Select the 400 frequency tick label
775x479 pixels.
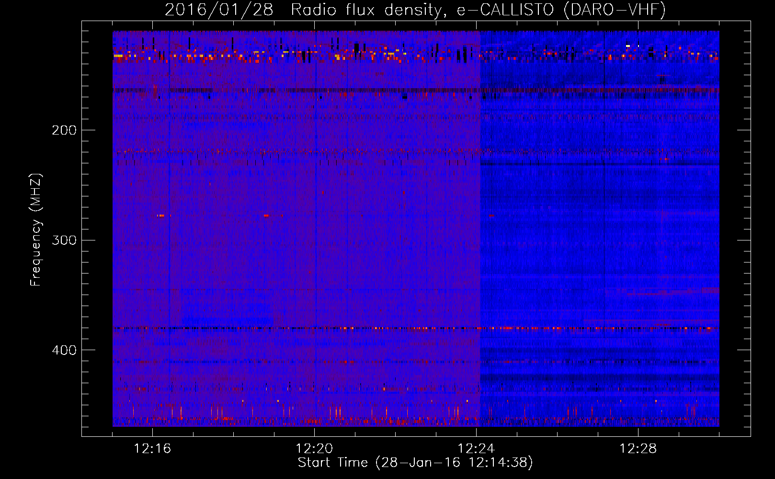click(x=64, y=350)
